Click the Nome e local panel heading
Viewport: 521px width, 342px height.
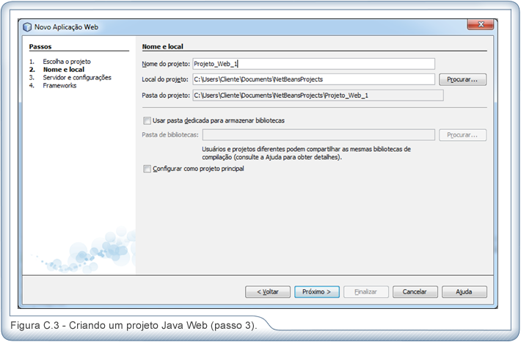click(x=163, y=46)
